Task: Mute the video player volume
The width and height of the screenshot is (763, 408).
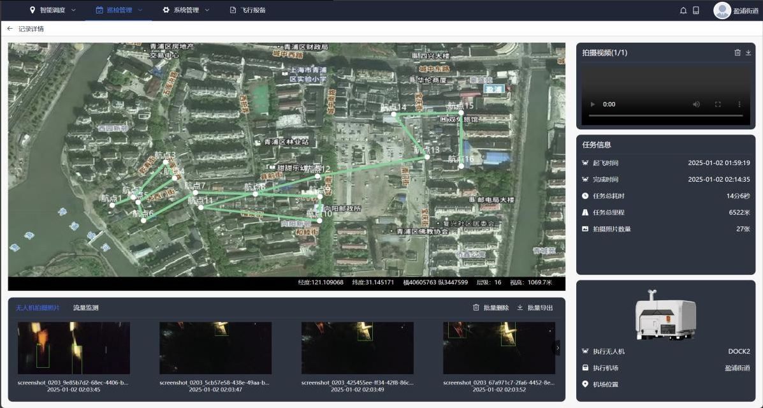Action: [x=696, y=104]
